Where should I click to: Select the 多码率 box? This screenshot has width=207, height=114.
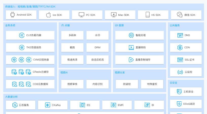(x=72, y=35)
